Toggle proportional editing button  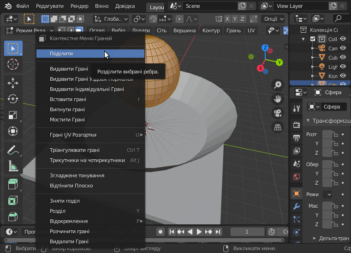click(179, 19)
